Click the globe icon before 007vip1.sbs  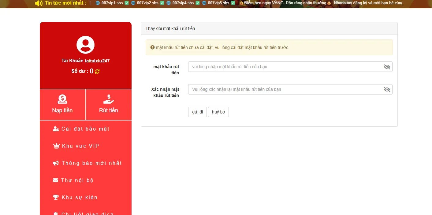point(97,4)
